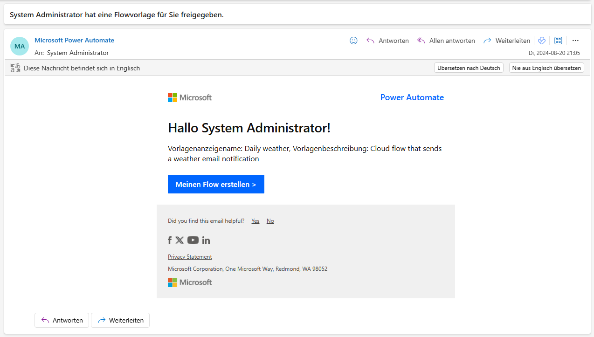Click the bottom Antworten button
The height and width of the screenshot is (337, 594).
(62, 320)
